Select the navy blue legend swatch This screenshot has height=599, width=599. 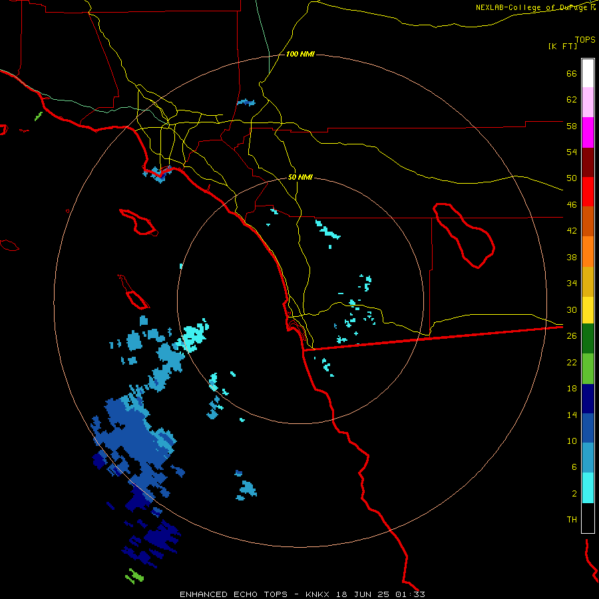point(588,399)
